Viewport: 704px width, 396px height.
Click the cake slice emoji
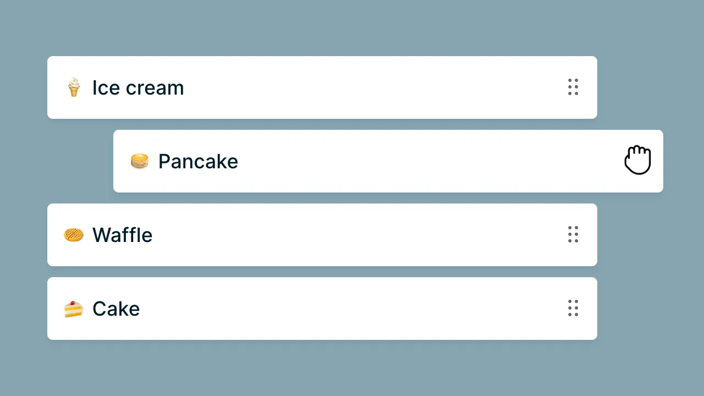[x=73, y=308]
